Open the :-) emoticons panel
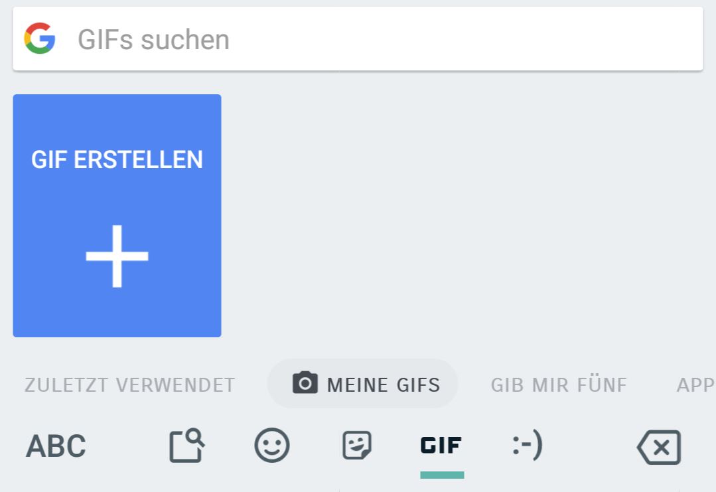The height and width of the screenshot is (492, 716). coord(528,444)
